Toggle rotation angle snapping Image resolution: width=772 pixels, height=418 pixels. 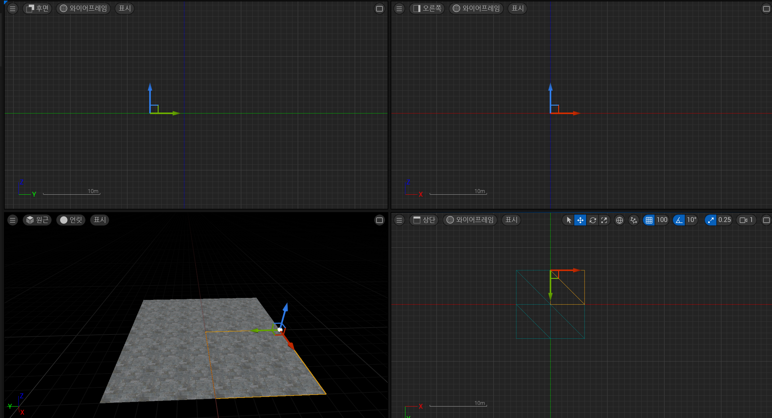tap(679, 220)
